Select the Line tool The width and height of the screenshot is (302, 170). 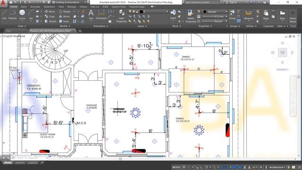(4, 15)
